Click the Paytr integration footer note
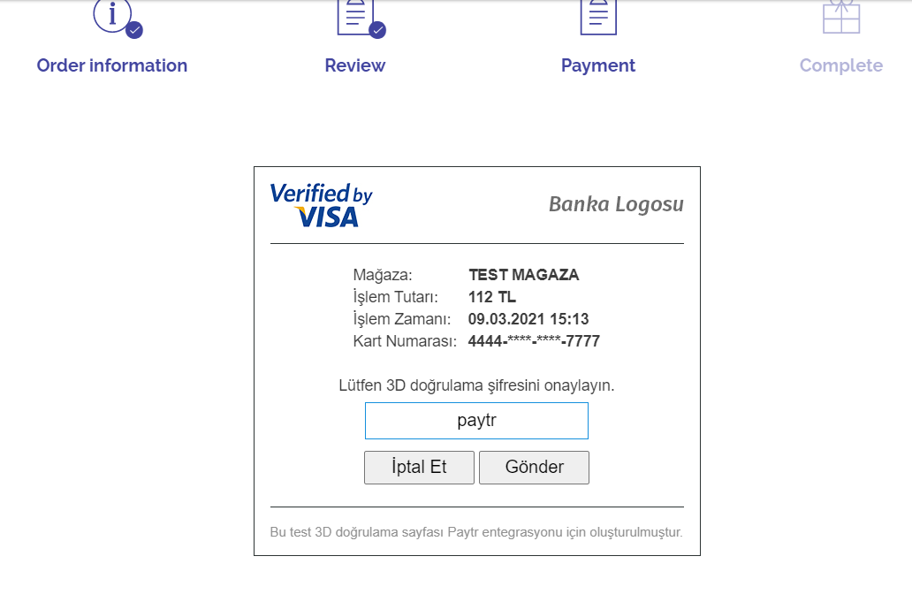 click(476, 532)
